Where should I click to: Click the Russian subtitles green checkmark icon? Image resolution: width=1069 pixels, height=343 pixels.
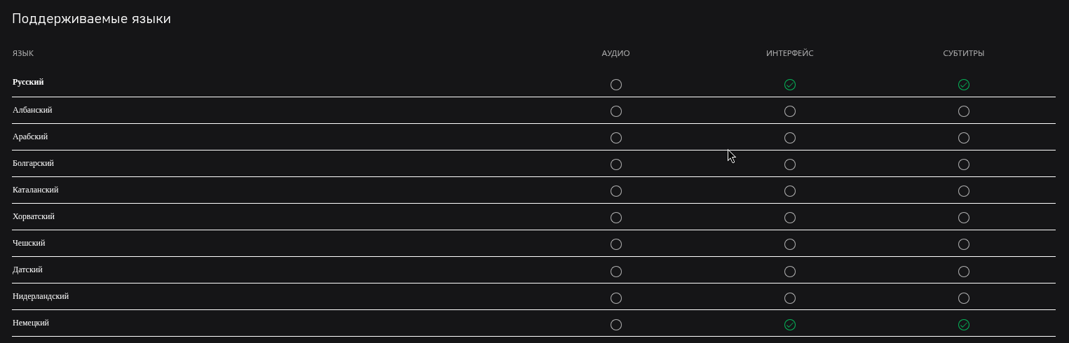coord(964,85)
